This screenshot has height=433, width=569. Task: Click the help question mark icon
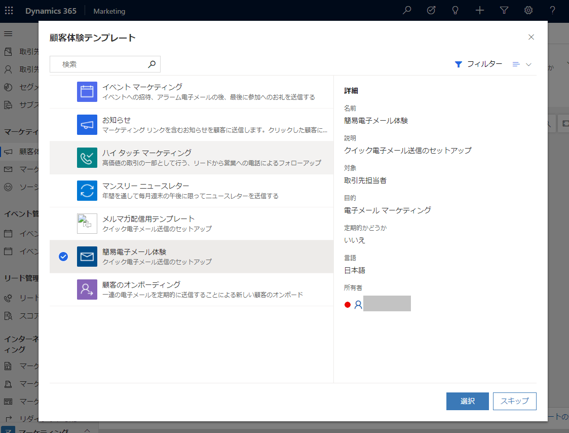click(553, 11)
